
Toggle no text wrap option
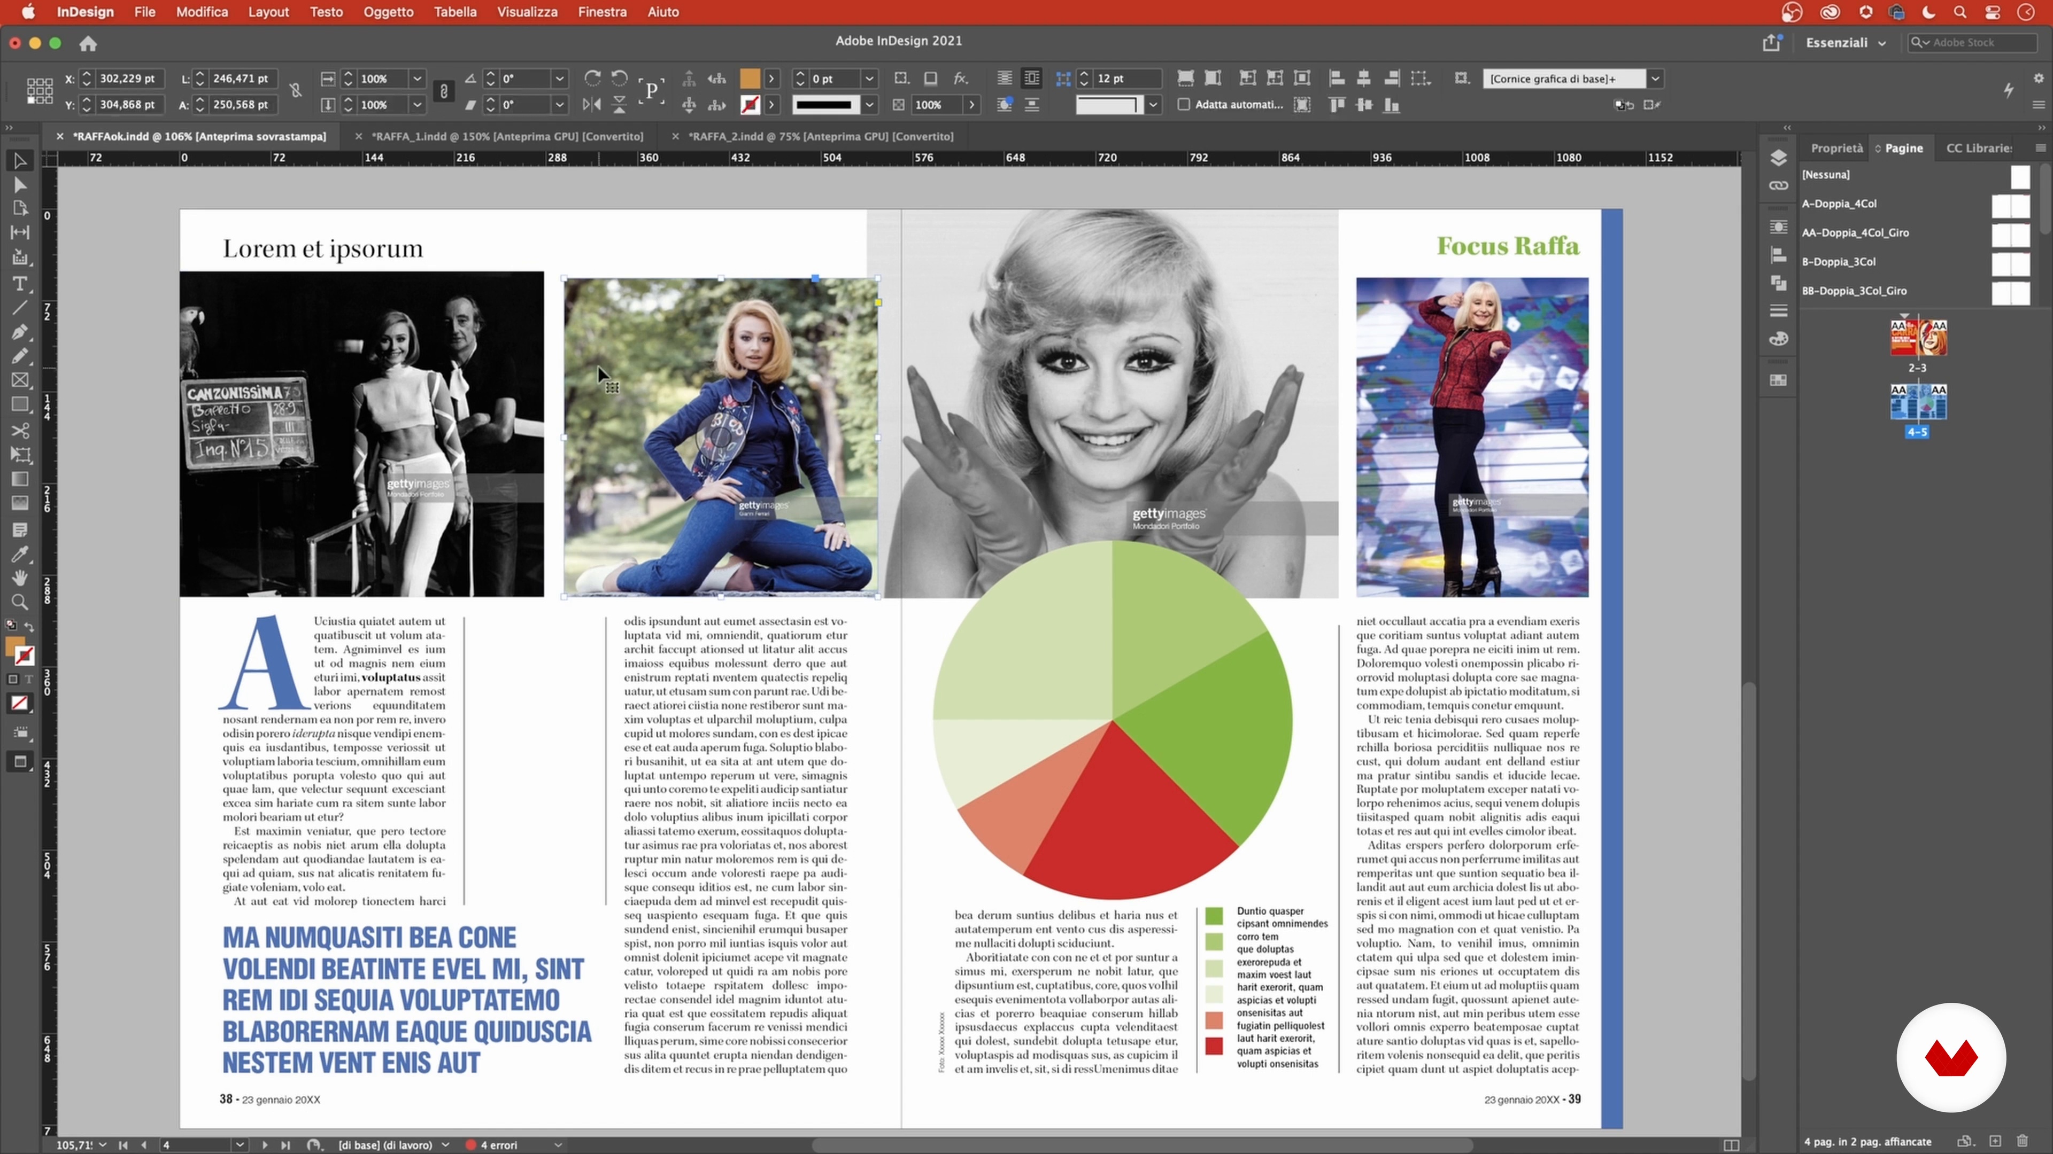click(1005, 78)
